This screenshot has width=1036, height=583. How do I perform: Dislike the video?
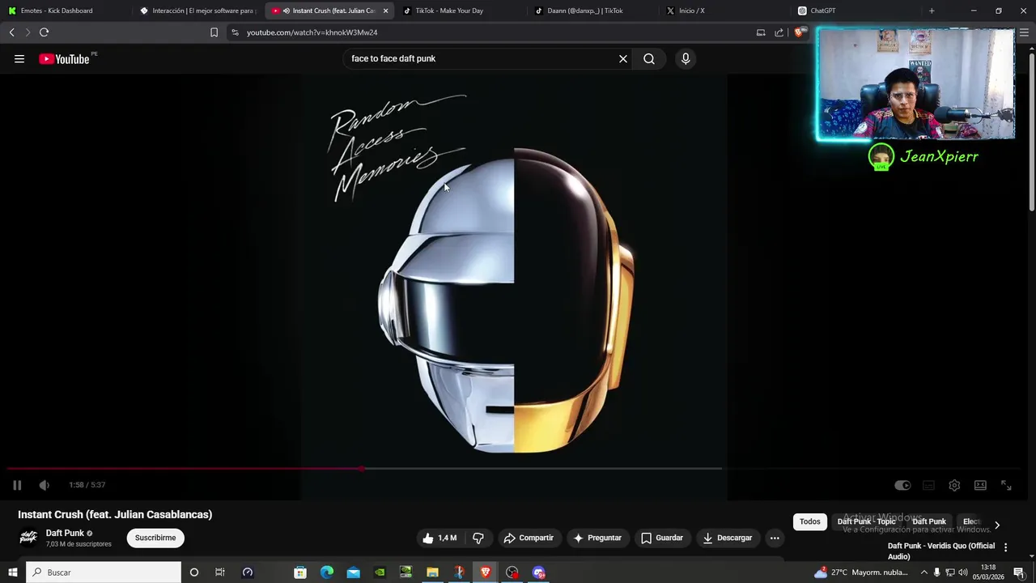478,538
